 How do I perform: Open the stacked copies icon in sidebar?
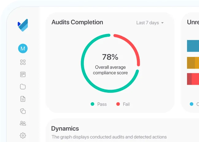(23, 111)
